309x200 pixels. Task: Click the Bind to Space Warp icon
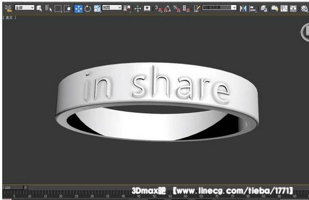(8, 8)
